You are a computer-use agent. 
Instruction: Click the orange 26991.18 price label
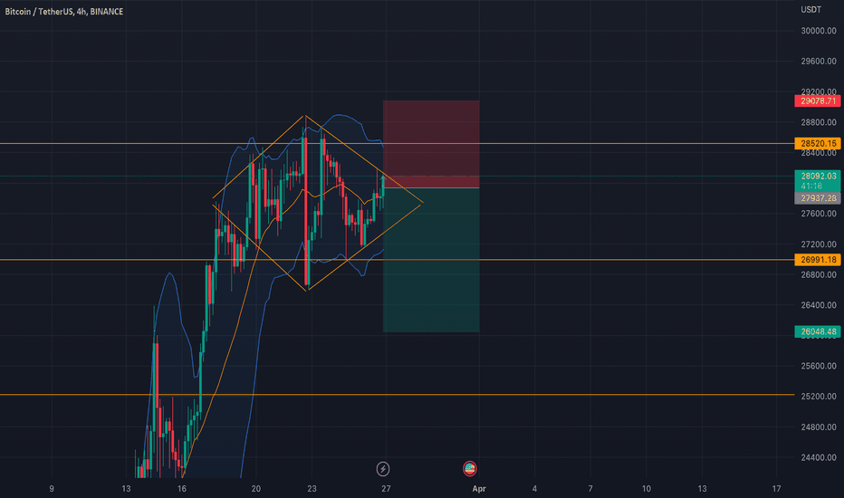tap(818, 260)
